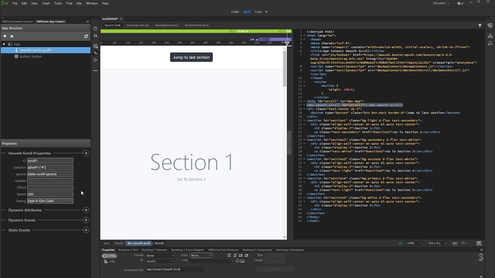
Task: Open the Insert menu
Action: click(46, 3)
